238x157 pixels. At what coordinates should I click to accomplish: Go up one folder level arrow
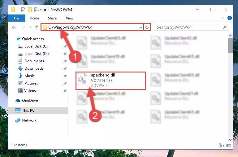[x=37, y=27]
